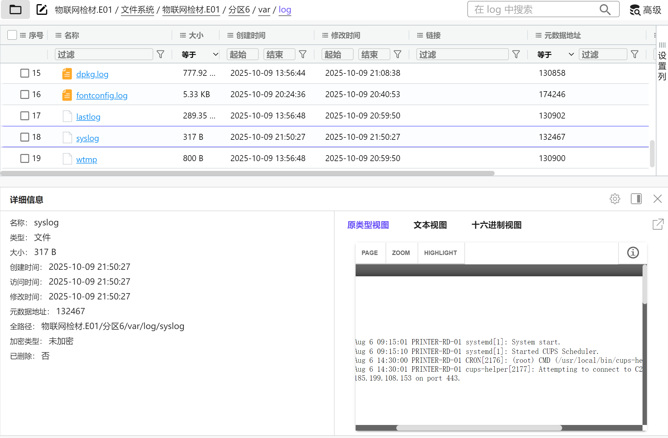Click the edit path pencil icon
Screen dimensions: 668x438
coord(42,10)
